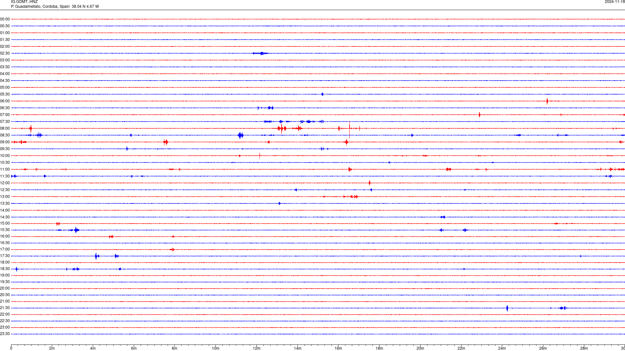Select the 00:00 trace time label
625x351 pixels.
click(5, 19)
